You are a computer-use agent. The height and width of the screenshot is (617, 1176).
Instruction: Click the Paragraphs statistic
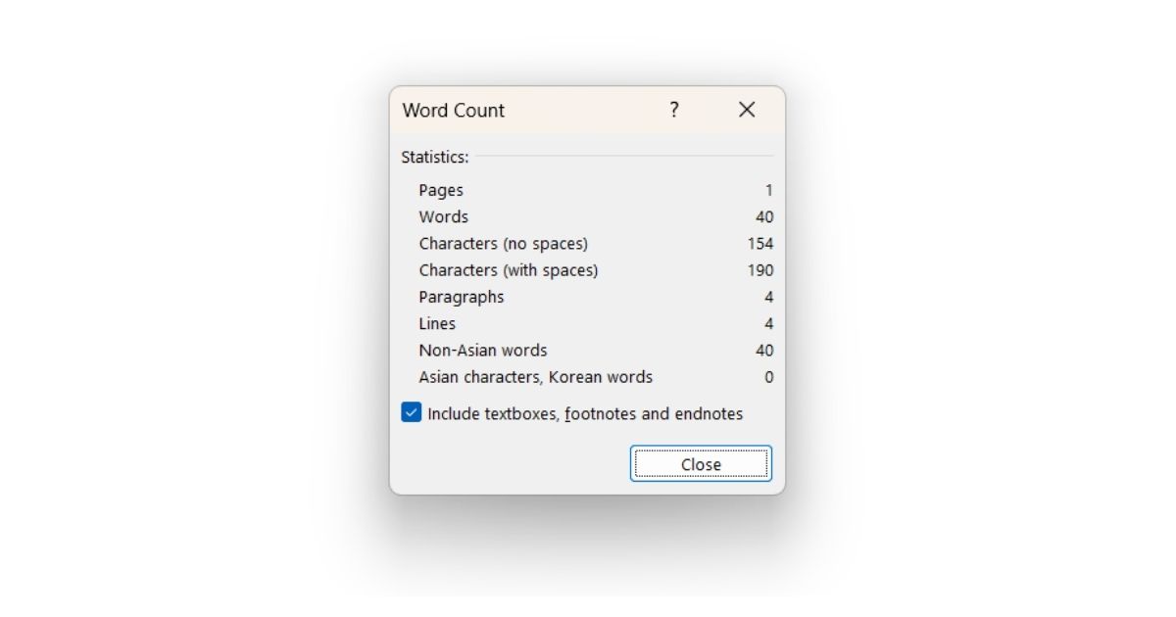[462, 297]
